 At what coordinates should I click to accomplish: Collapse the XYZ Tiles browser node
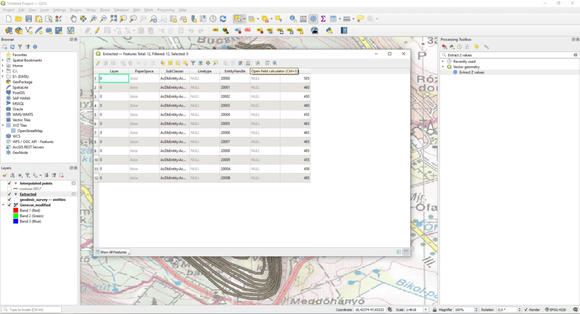click(3, 126)
